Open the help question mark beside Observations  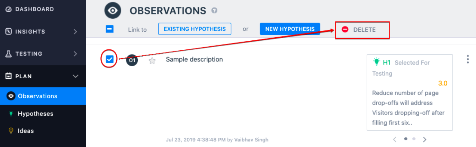click(x=214, y=11)
